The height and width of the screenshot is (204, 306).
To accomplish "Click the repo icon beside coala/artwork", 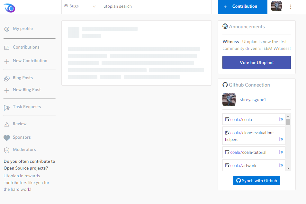I will pos(227,165).
